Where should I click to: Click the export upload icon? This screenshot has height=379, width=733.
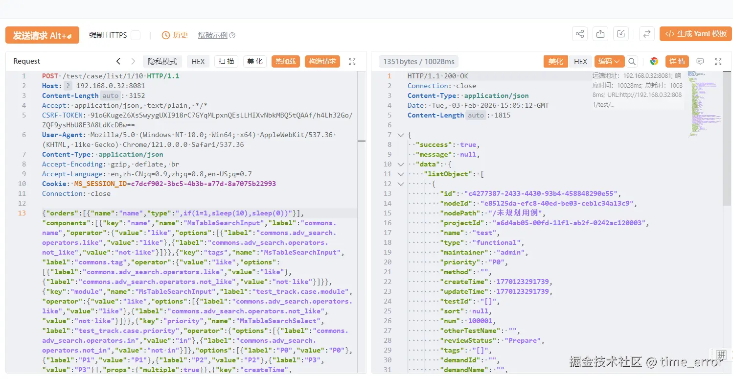point(600,34)
